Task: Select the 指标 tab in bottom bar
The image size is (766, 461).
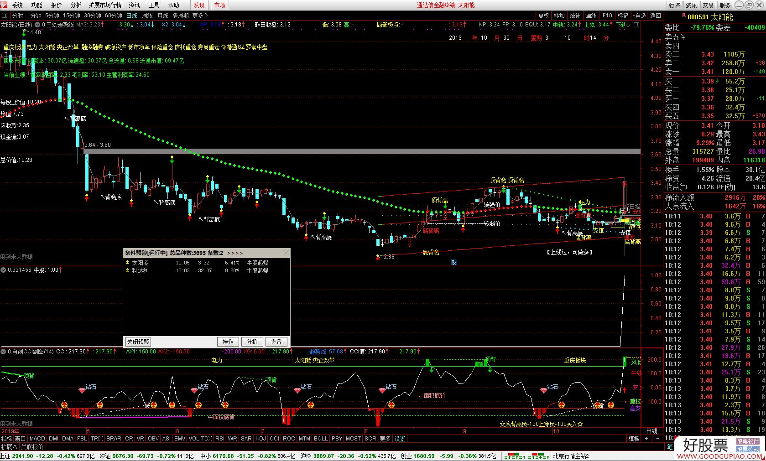Action: coord(7,439)
